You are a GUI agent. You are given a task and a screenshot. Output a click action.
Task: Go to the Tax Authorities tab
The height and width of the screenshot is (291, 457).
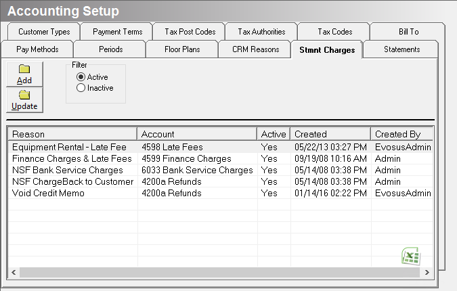(x=261, y=32)
